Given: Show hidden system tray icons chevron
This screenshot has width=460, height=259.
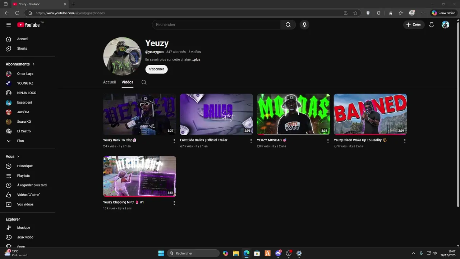Looking at the screenshot, I should point(413,253).
